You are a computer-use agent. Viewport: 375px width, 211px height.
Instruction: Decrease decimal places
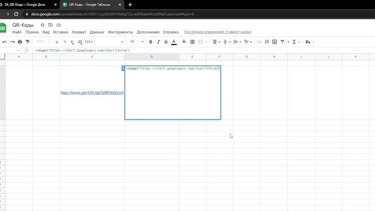72,42
